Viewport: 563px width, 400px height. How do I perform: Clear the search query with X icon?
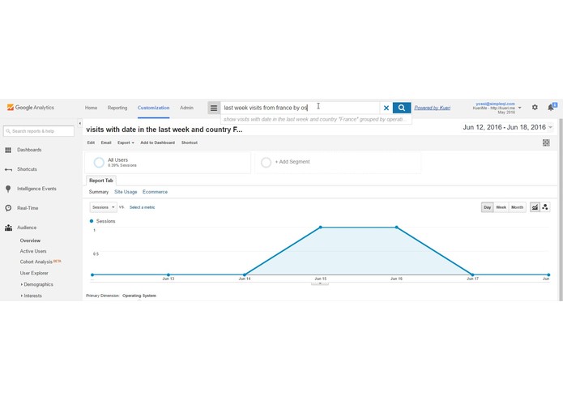[x=386, y=108]
